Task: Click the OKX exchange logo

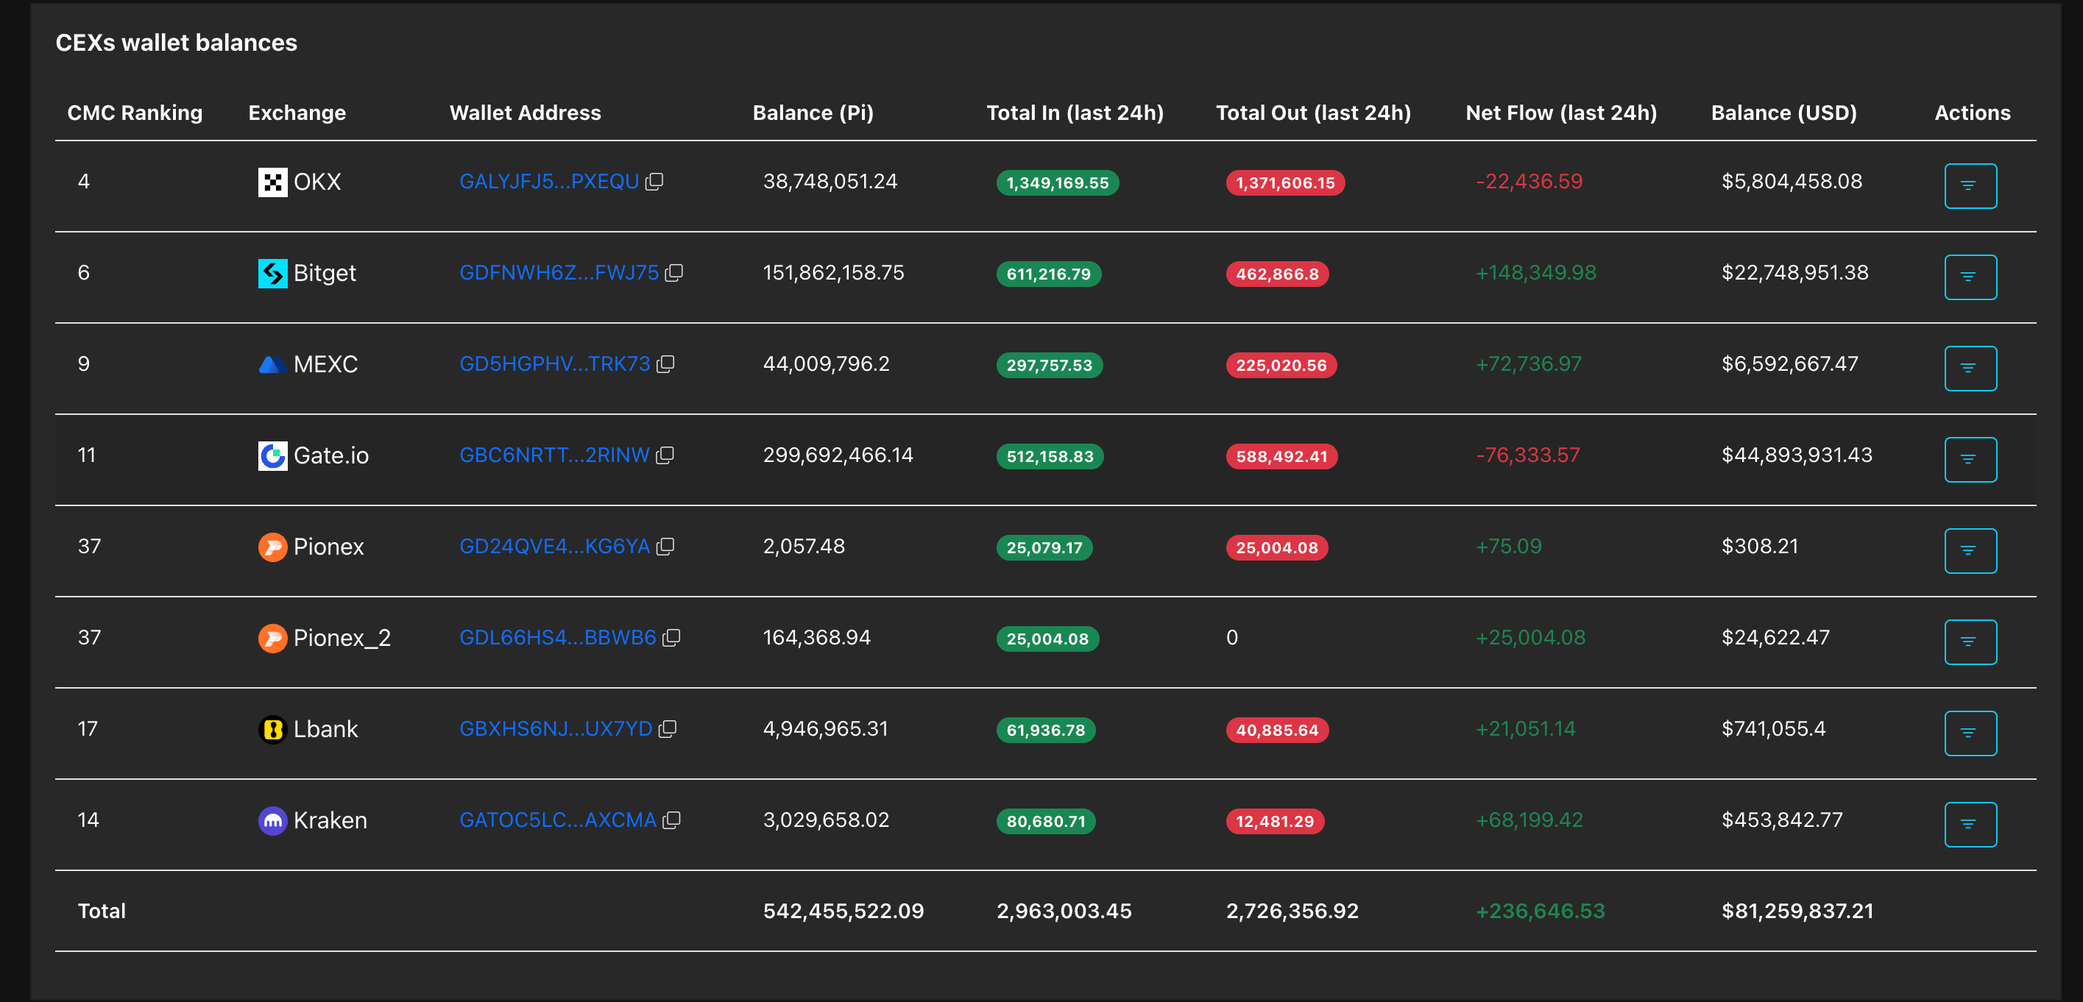Action: tap(272, 182)
